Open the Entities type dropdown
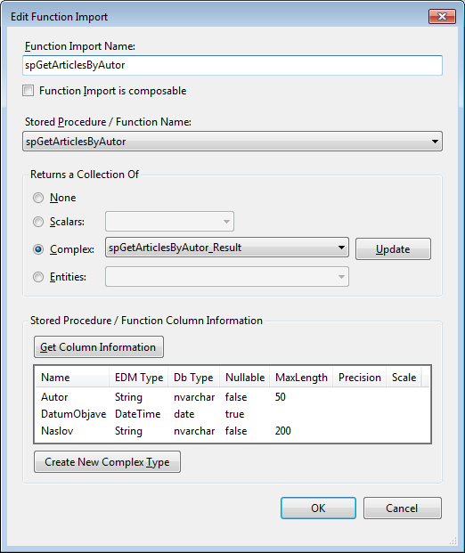 pyautogui.click(x=227, y=276)
